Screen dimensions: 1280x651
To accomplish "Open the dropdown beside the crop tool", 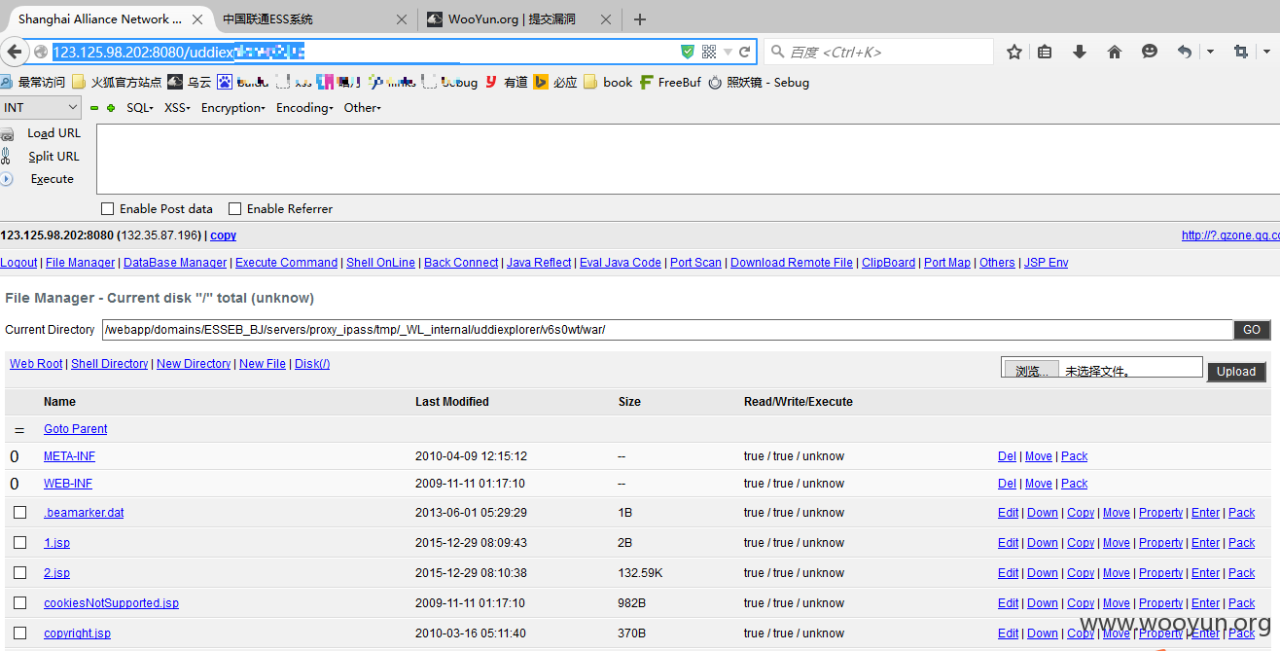I will coord(1267,52).
